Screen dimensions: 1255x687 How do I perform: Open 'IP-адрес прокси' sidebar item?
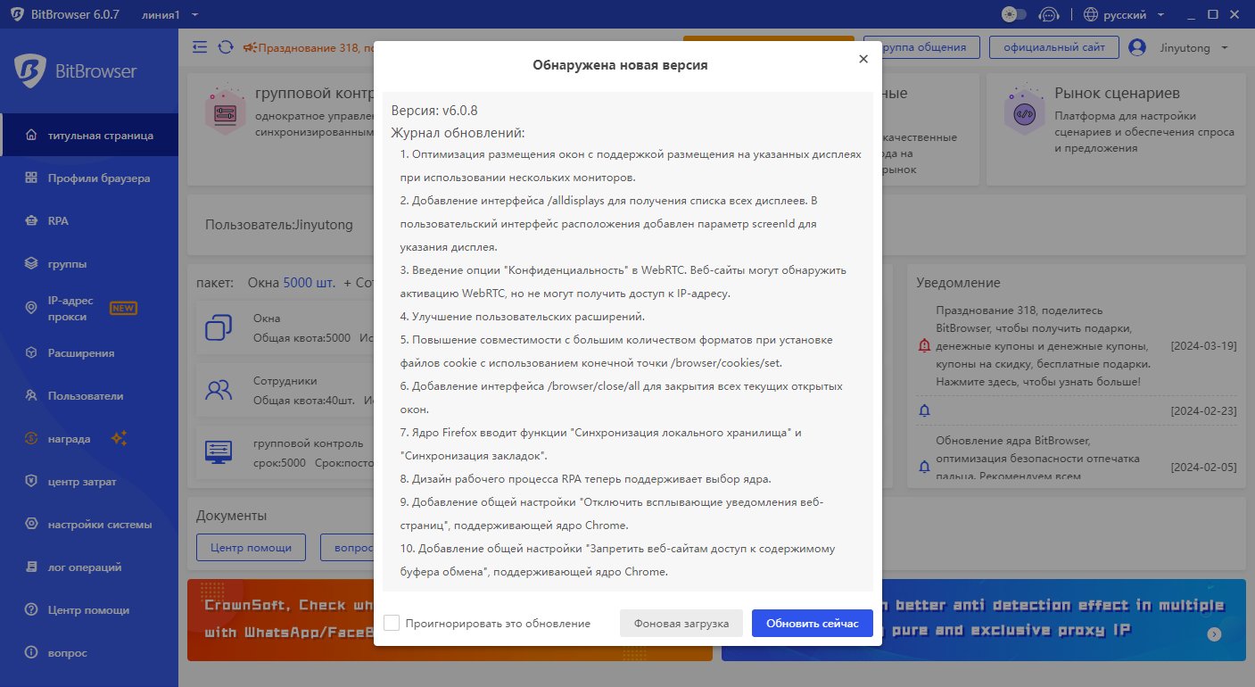89,309
